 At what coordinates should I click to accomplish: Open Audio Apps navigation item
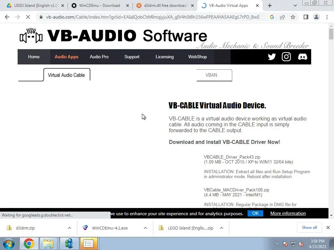click(x=67, y=57)
